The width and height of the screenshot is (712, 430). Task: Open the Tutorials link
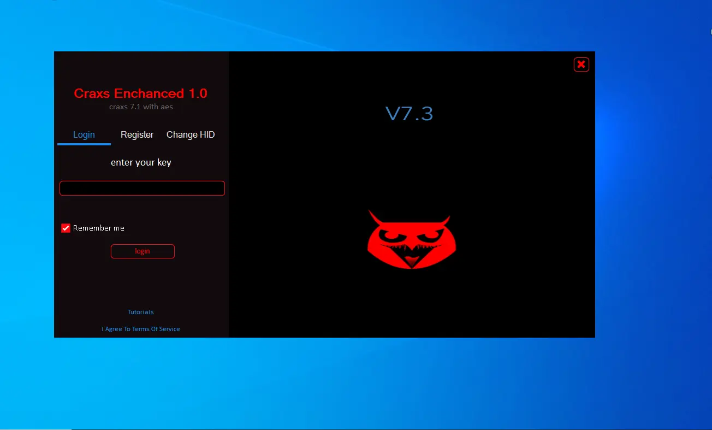coord(141,312)
